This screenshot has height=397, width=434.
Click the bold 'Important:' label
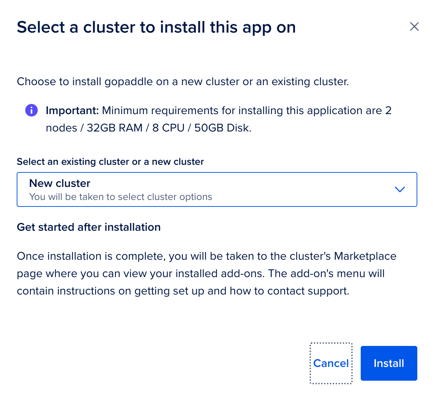[x=72, y=110]
